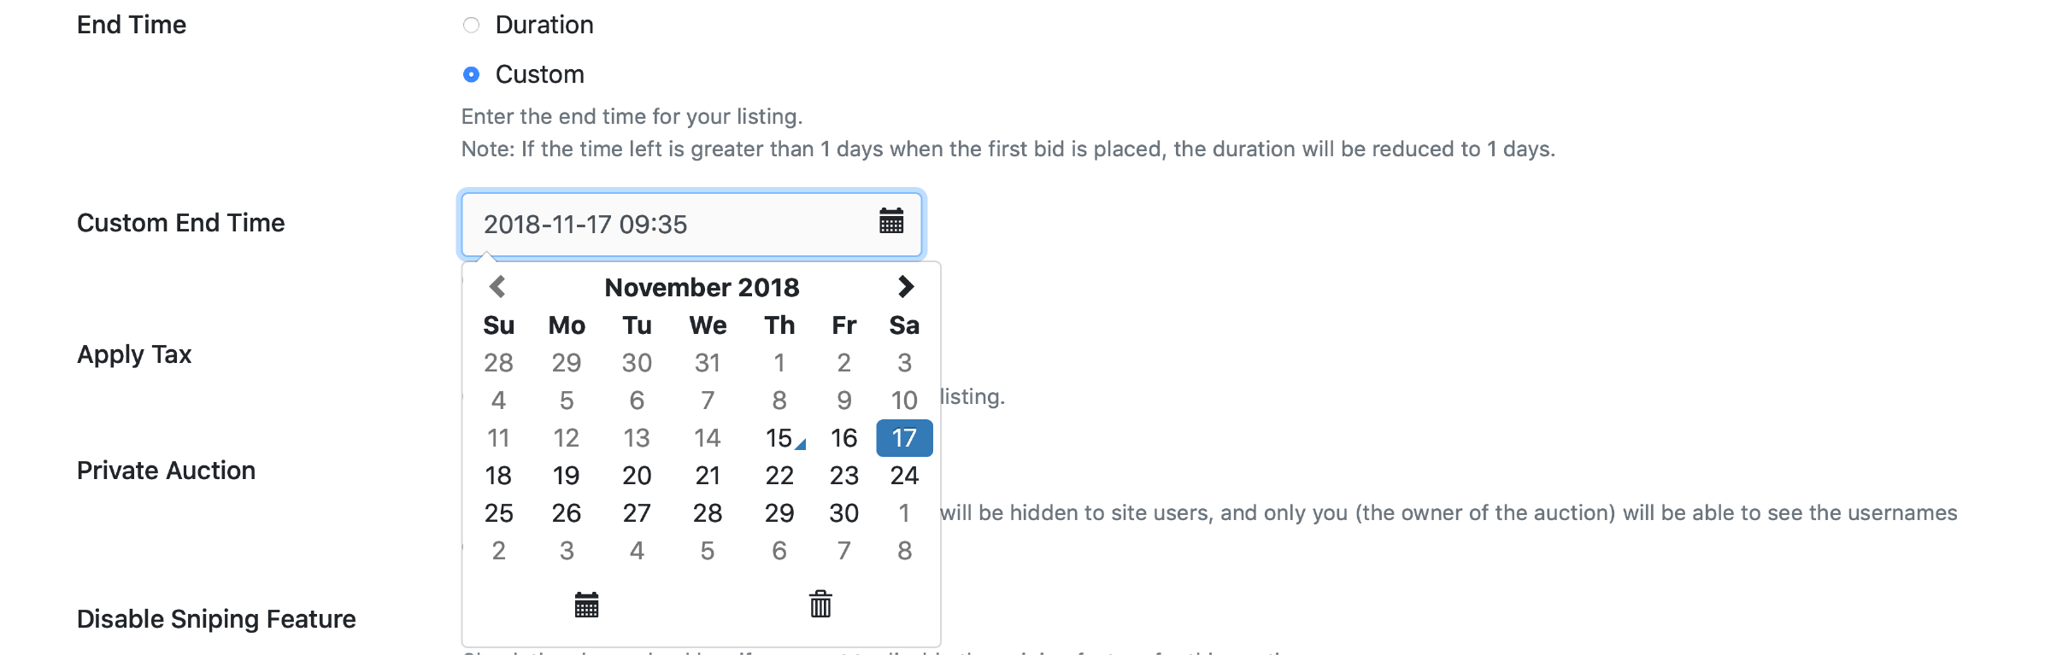This screenshot has width=2051, height=655.
Task: Choose November 30 in the calendar
Action: point(843,513)
